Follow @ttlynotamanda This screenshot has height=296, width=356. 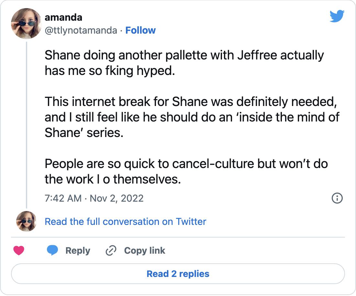[140, 30]
